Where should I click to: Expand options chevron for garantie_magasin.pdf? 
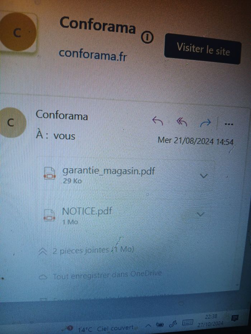click(x=204, y=176)
